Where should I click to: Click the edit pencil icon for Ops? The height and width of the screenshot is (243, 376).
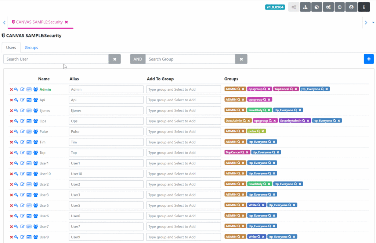click(22, 121)
